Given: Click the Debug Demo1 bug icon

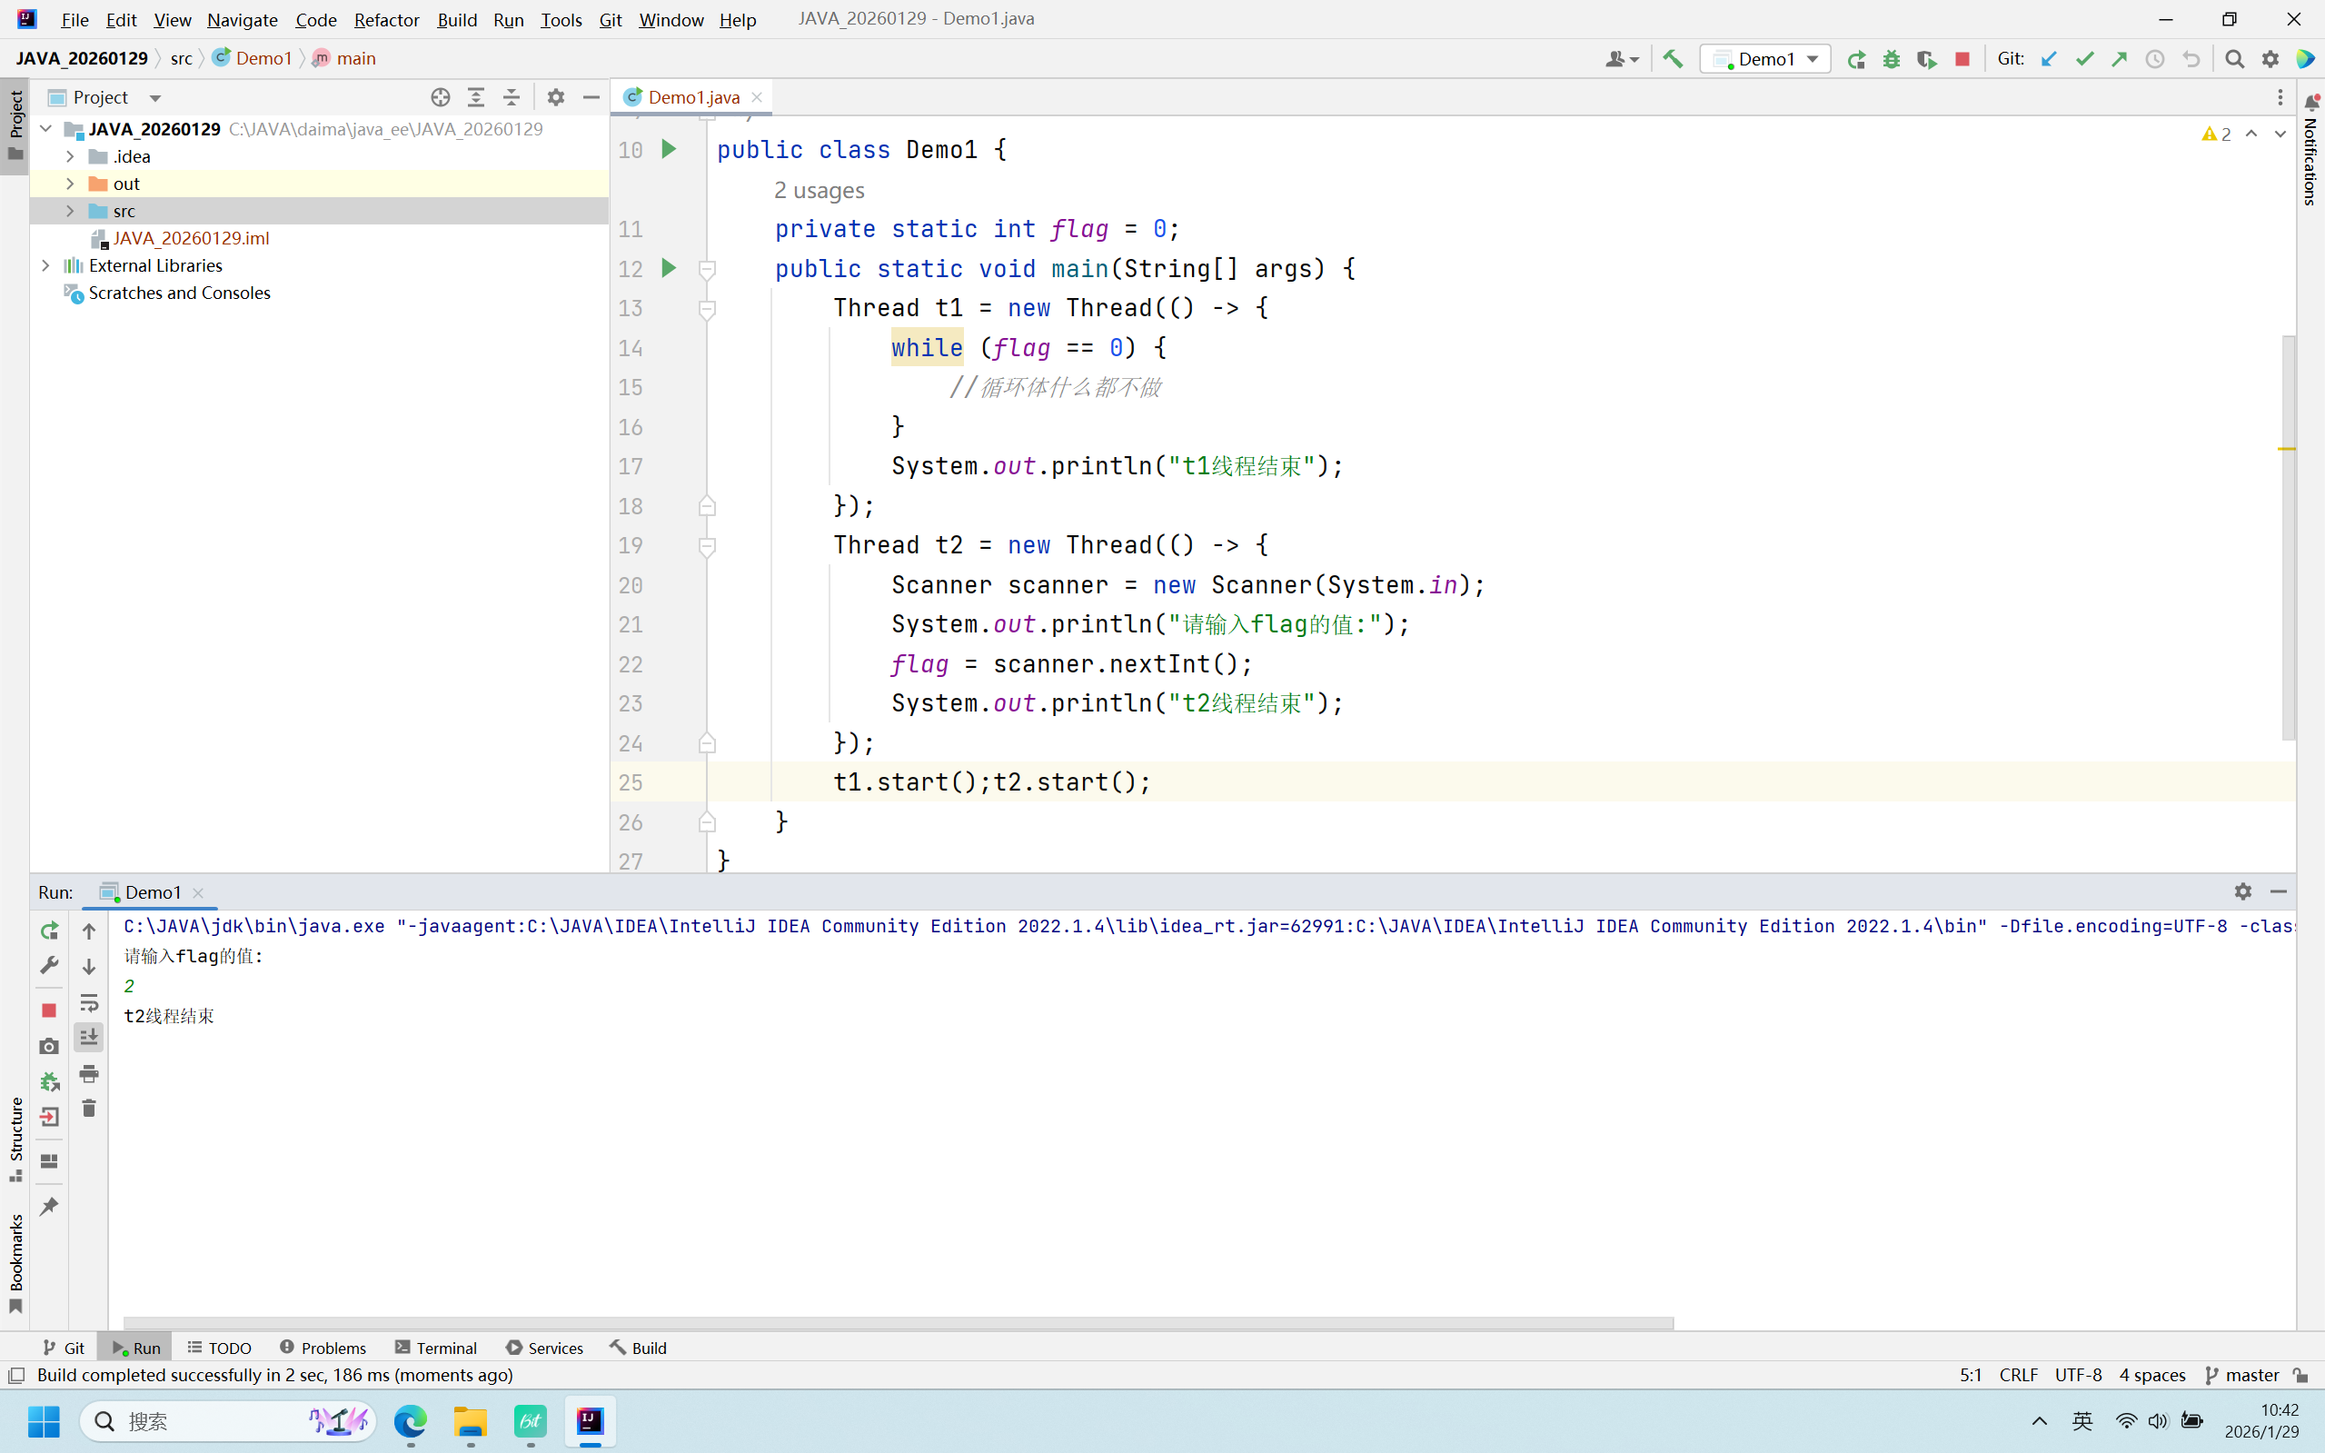Looking at the screenshot, I should [x=1891, y=59].
